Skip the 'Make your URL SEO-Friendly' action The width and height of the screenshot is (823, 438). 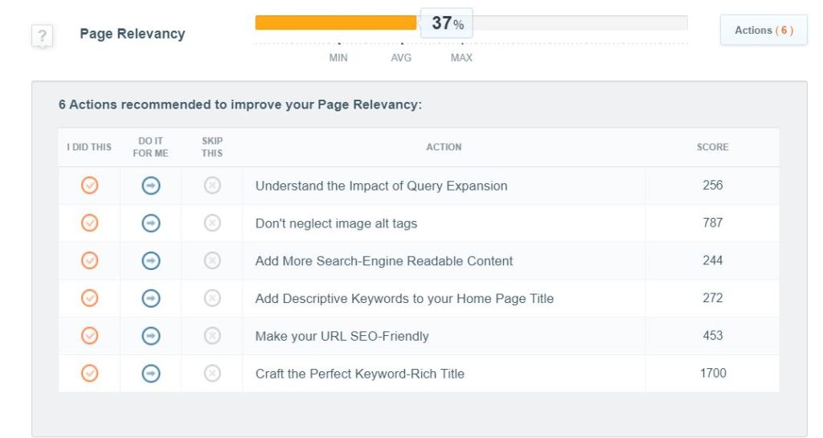coord(212,336)
